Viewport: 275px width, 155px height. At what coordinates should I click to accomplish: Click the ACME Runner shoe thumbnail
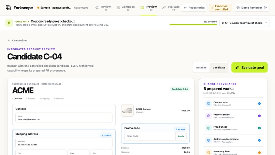127,111
